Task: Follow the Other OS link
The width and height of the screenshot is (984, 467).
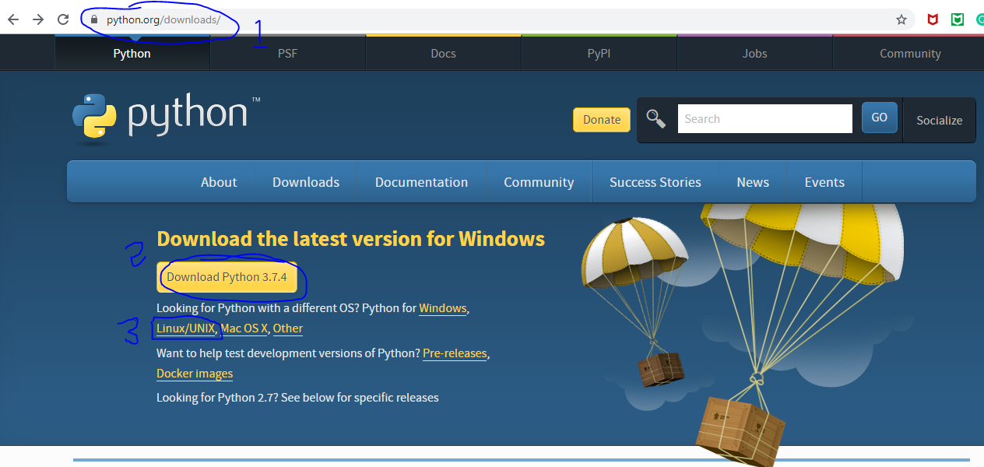Action: click(288, 328)
